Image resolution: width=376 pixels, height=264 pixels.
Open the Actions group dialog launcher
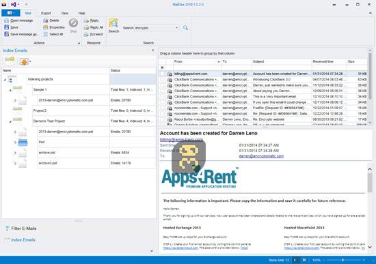tap(79, 44)
